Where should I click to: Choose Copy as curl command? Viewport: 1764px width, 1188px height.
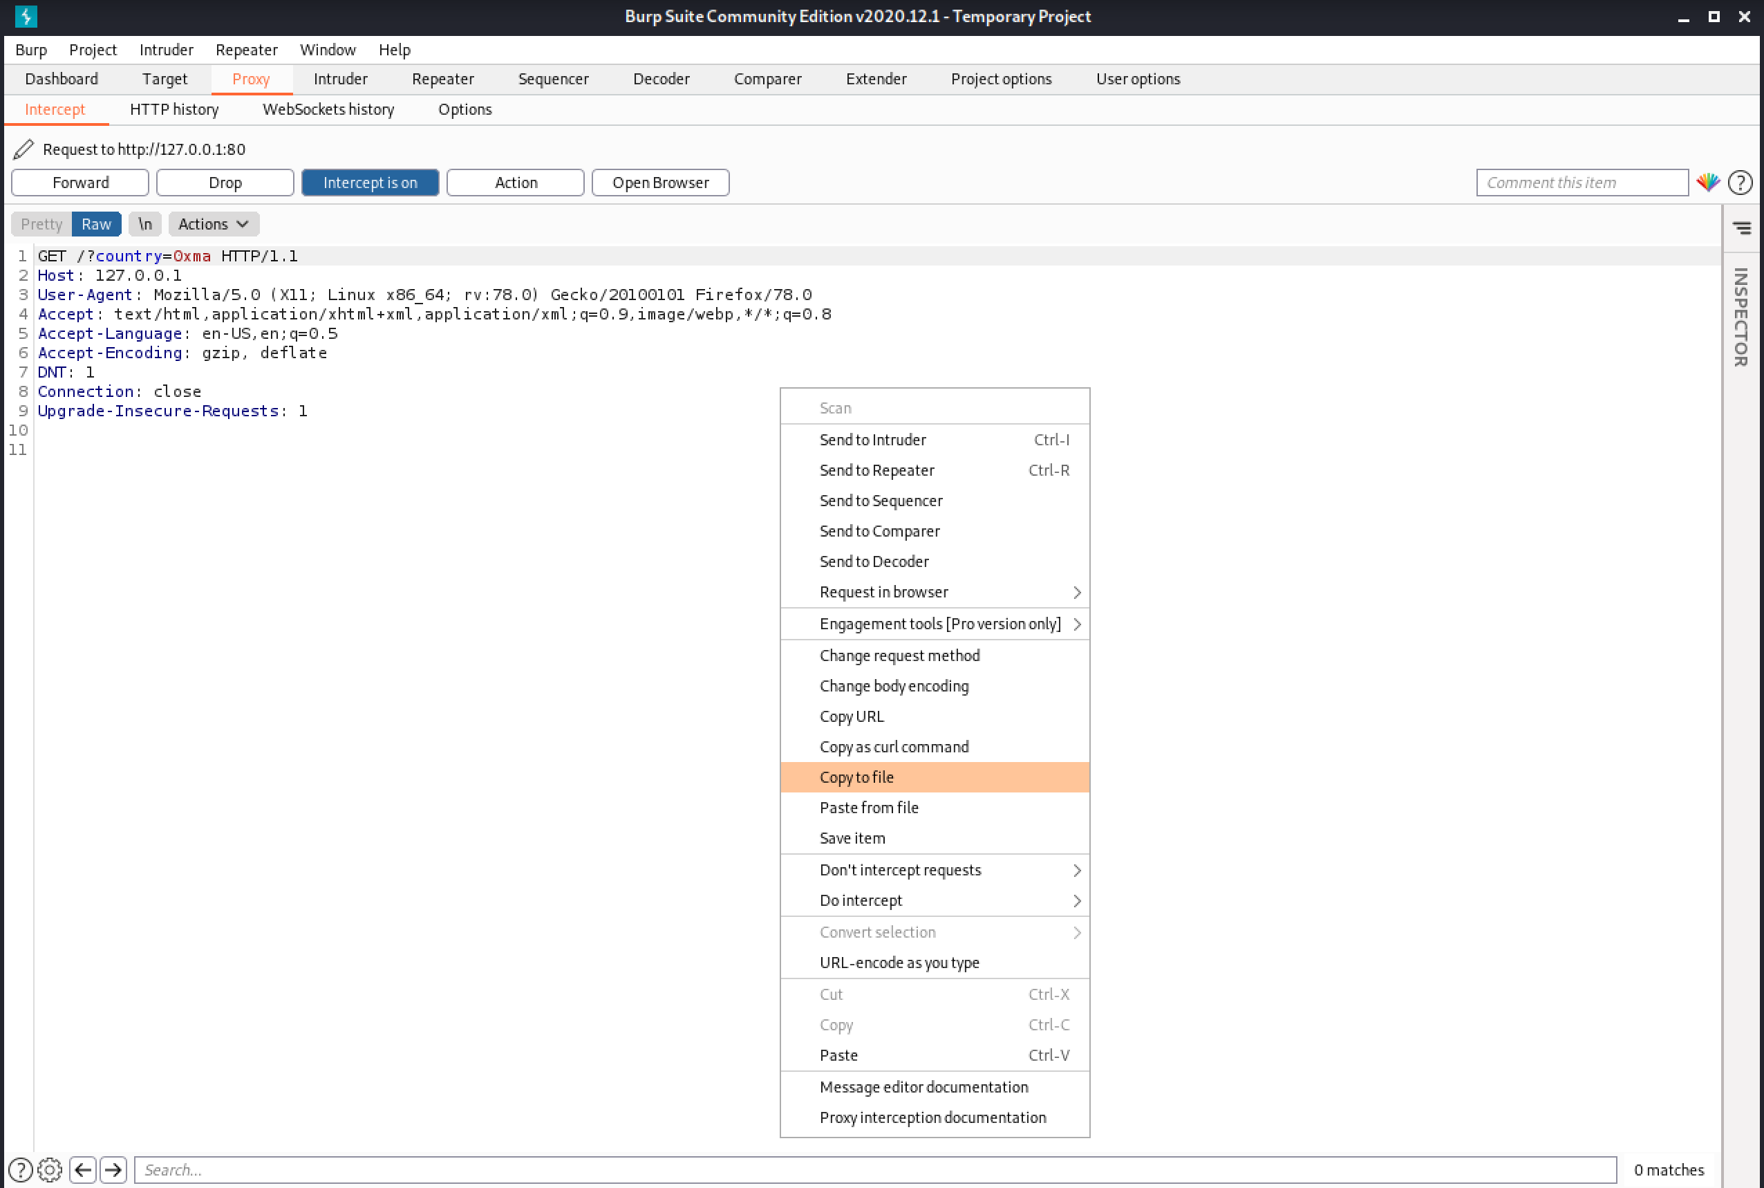click(935, 746)
